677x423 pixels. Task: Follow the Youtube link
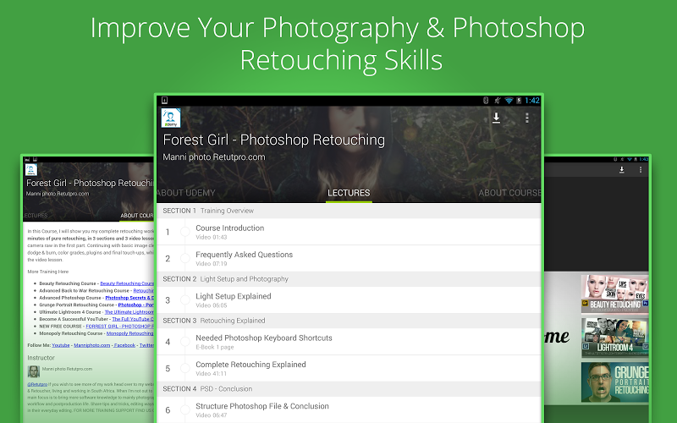pyautogui.click(x=61, y=345)
